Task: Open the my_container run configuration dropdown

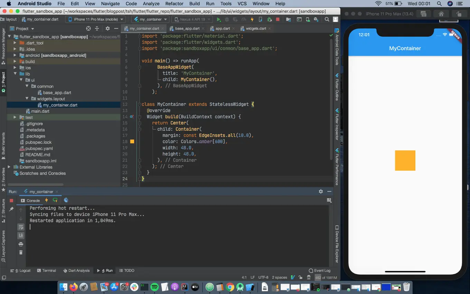Action: pos(150,19)
